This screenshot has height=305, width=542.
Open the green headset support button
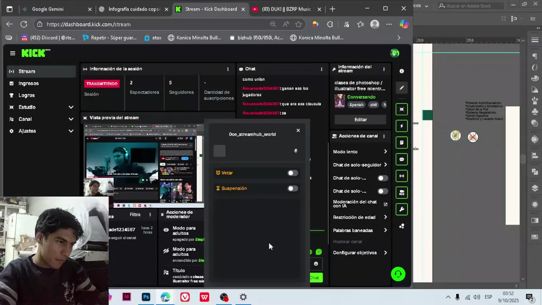pyautogui.click(x=398, y=274)
